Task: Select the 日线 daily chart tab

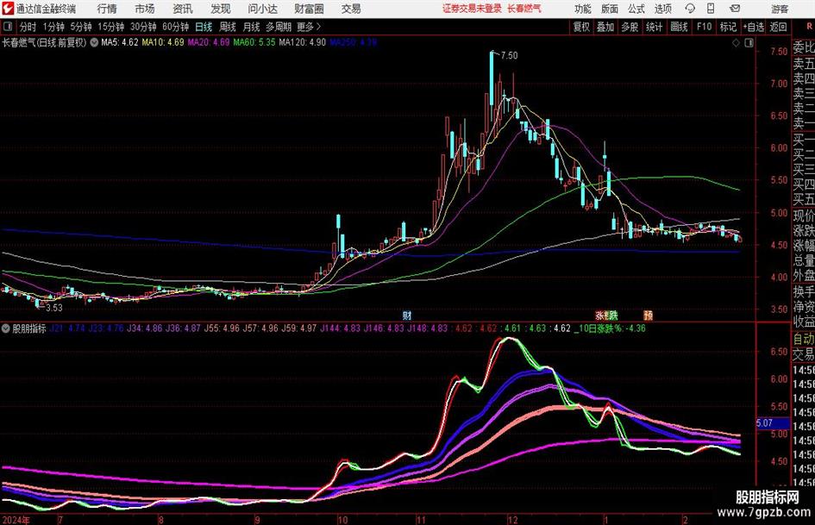Action: (x=204, y=27)
